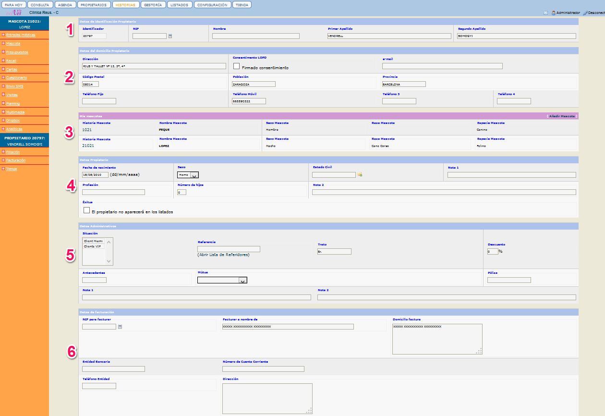Click the icon beside NIF para facturar
Screen dimensions: 605x416
[120, 327]
